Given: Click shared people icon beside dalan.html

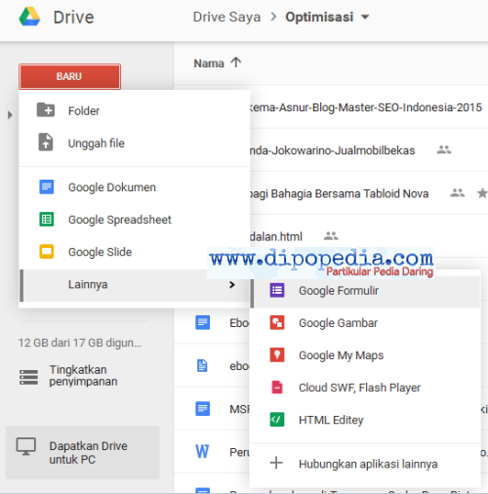Looking at the screenshot, I should coord(331,235).
